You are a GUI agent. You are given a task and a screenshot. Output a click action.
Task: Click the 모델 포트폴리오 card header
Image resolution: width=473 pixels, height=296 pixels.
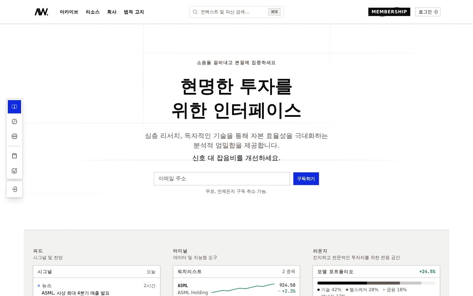[x=376, y=272]
